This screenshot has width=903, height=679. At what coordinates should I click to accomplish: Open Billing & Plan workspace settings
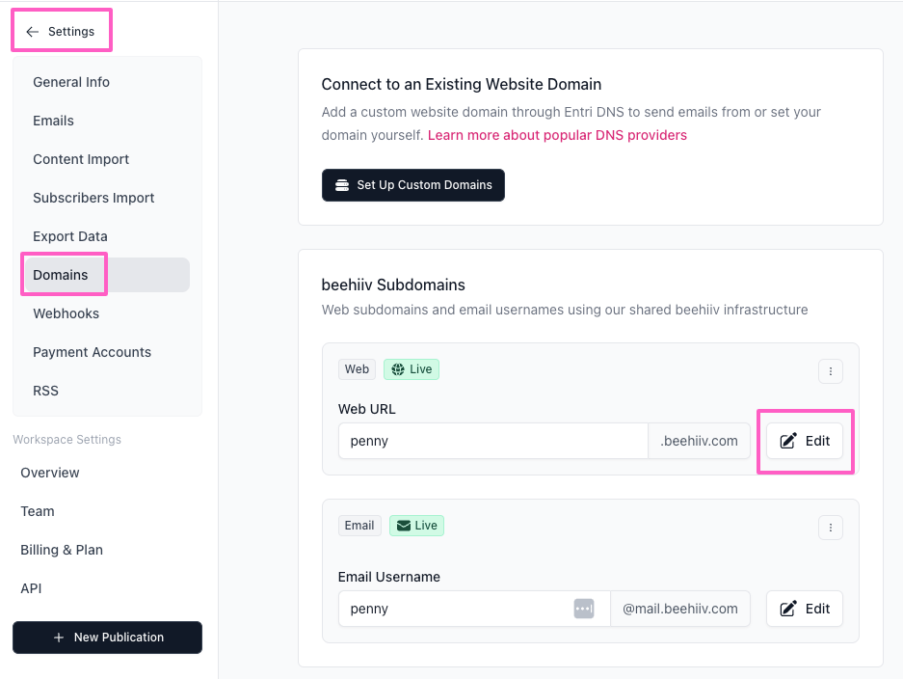[62, 550]
